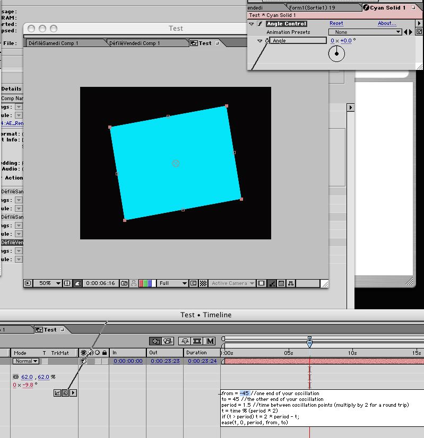Toggle the Angle Control effect switch
Image resolution: width=424 pixels, height=438 pixels.
coord(260,24)
